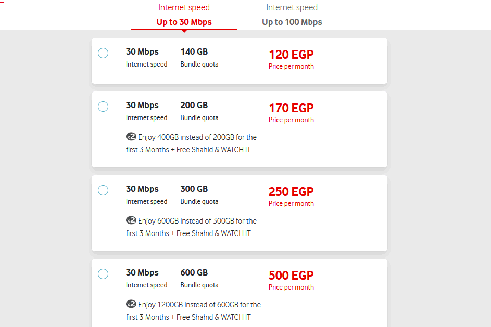Click the 120 EGP price

[291, 55]
